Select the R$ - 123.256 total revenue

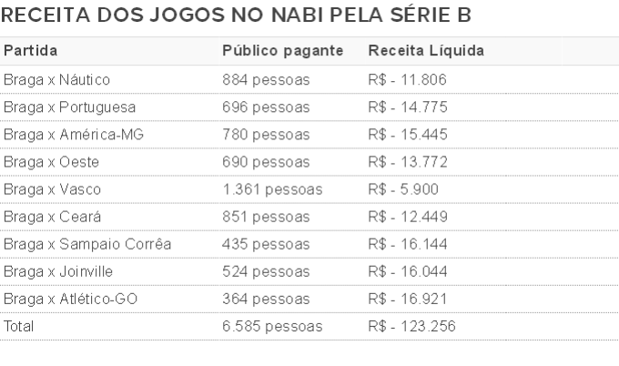[411, 327]
